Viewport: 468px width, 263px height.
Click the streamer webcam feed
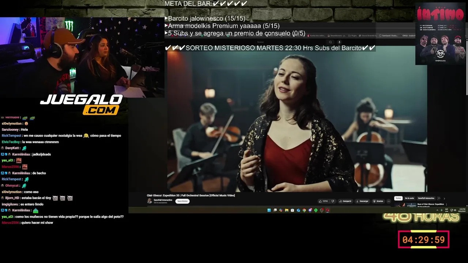pos(82,57)
